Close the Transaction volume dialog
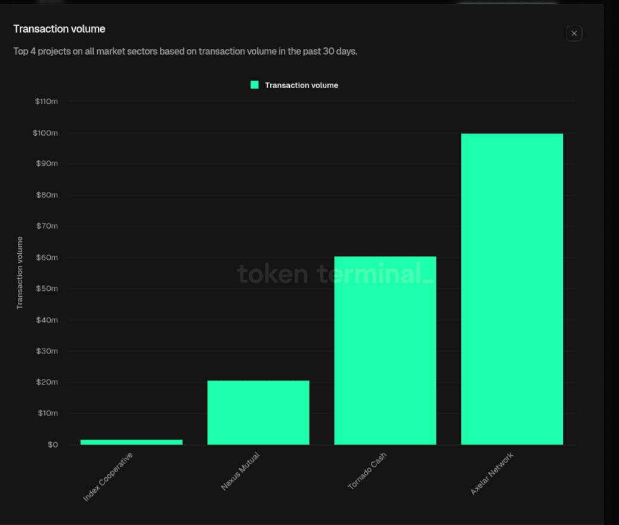The height and width of the screenshot is (525, 619). pos(574,33)
